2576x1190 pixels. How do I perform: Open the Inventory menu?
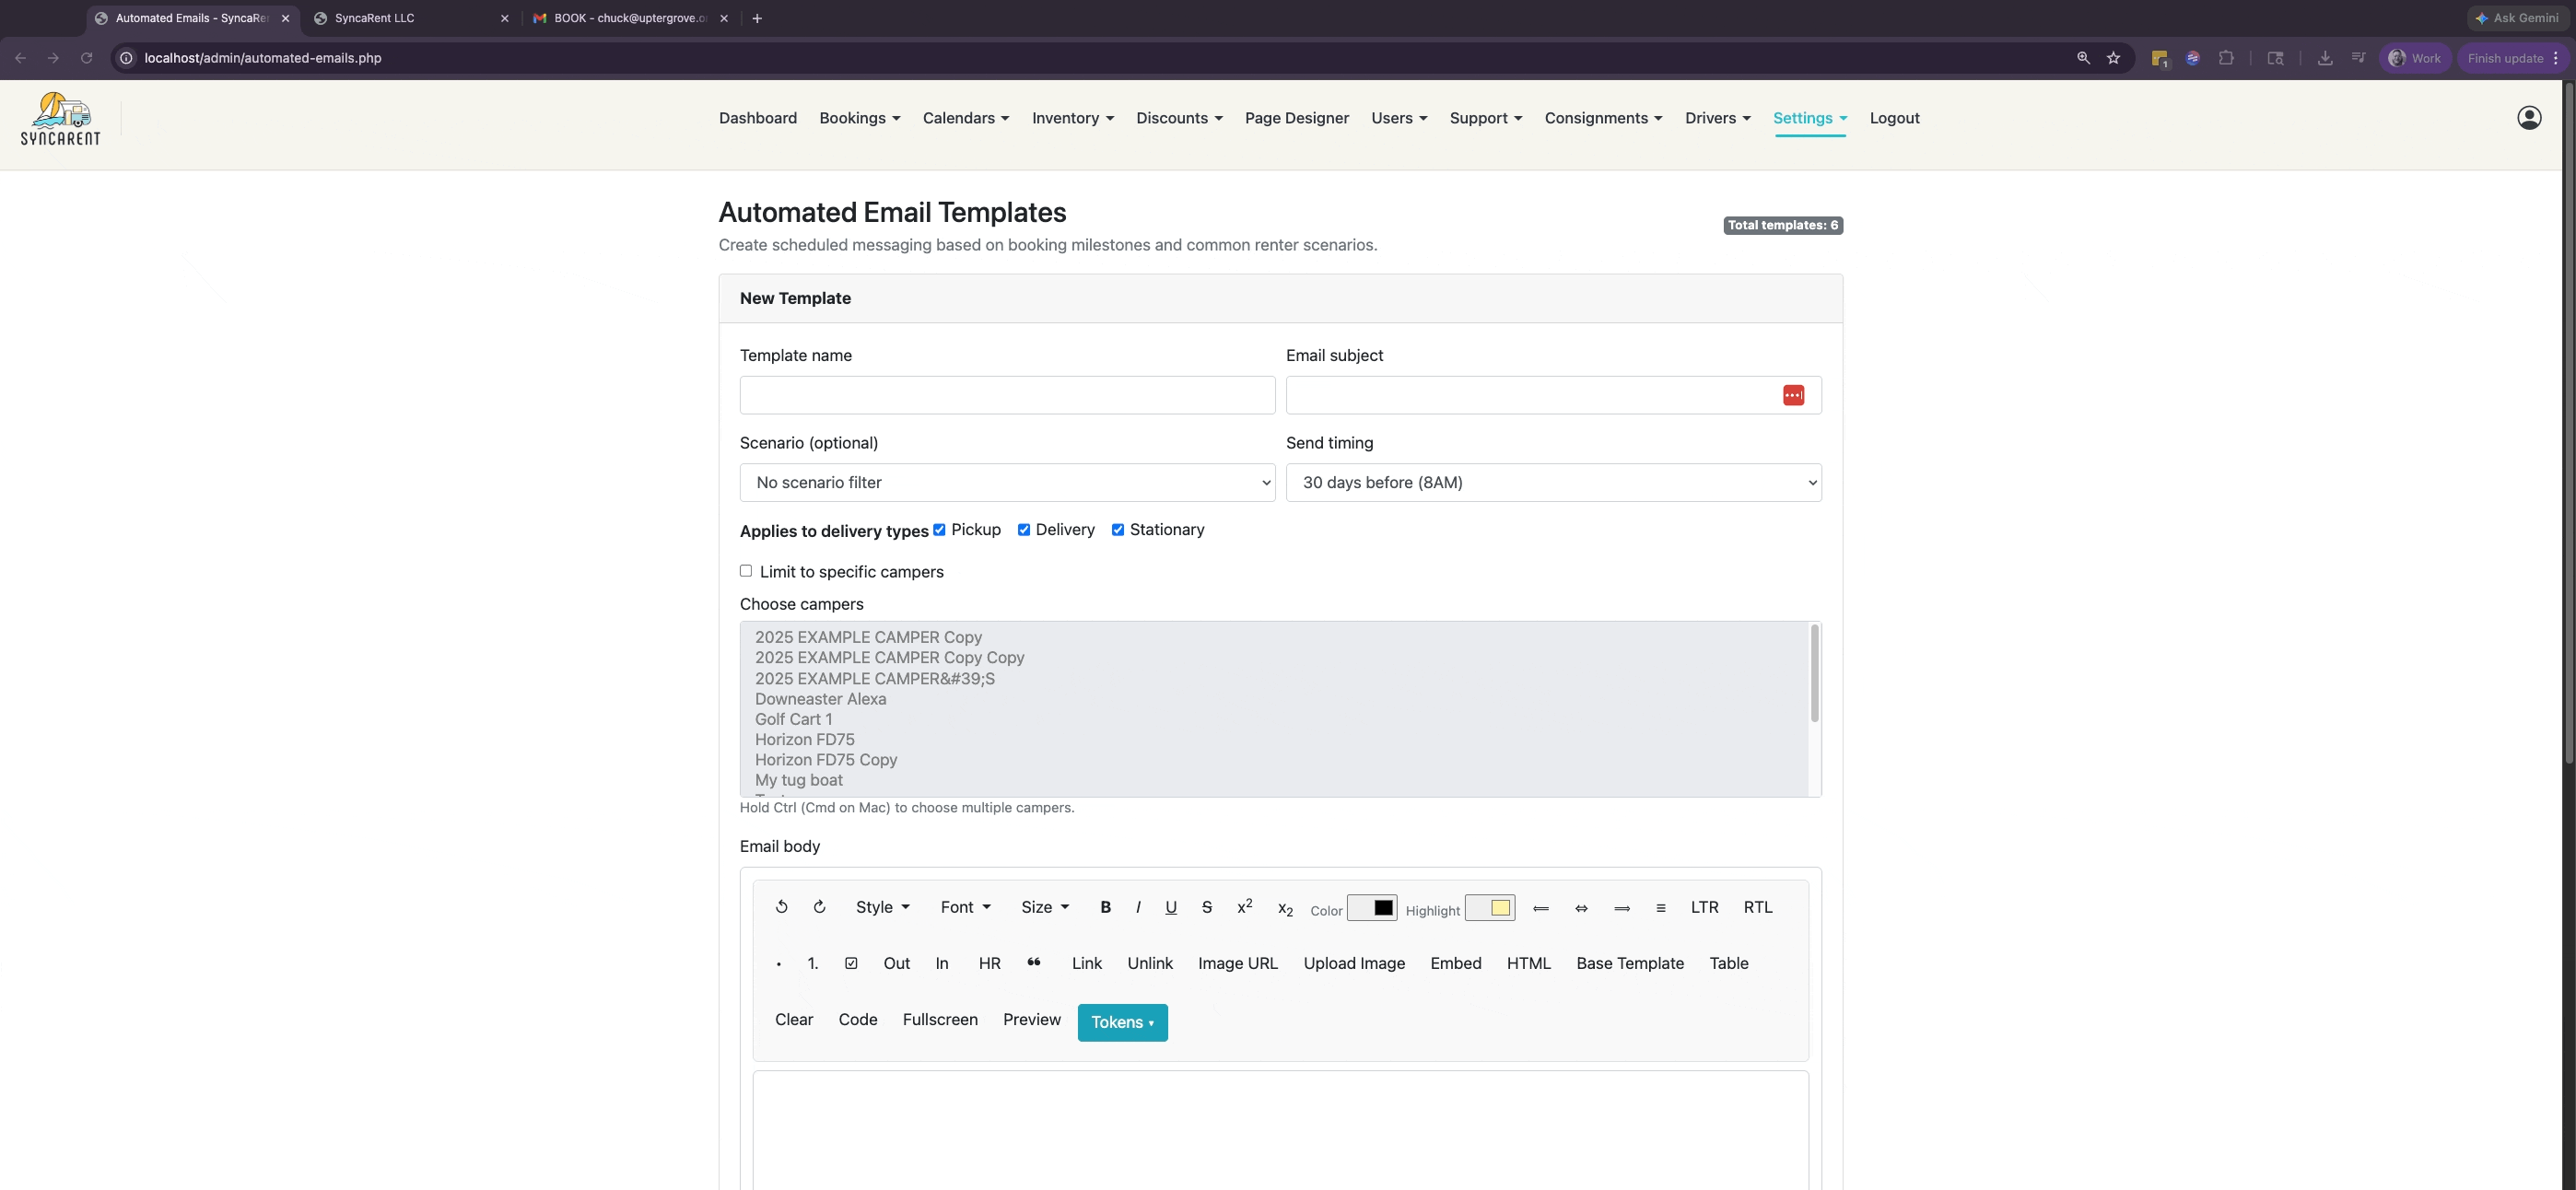(1072, 118)
